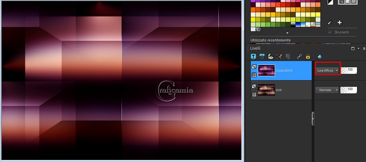The image size is (366, 162).
Task: Open the Livelli panel options arrow
Action: pyautogui.click(x=359, y=49)
